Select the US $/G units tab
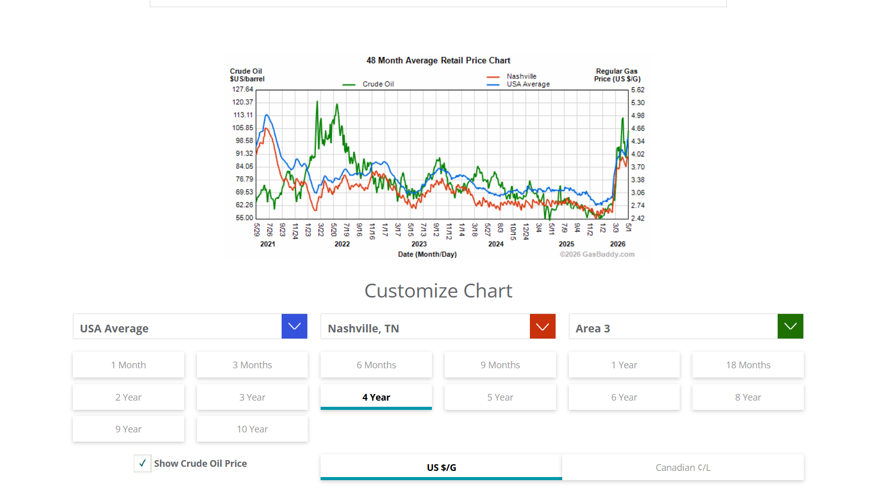The width and height of the screenshot is (871, 495). click(441, 467)
